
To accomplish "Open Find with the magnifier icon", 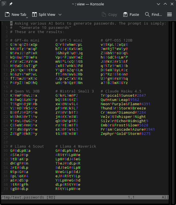I will pyautogui.click(x=147, y=14).
